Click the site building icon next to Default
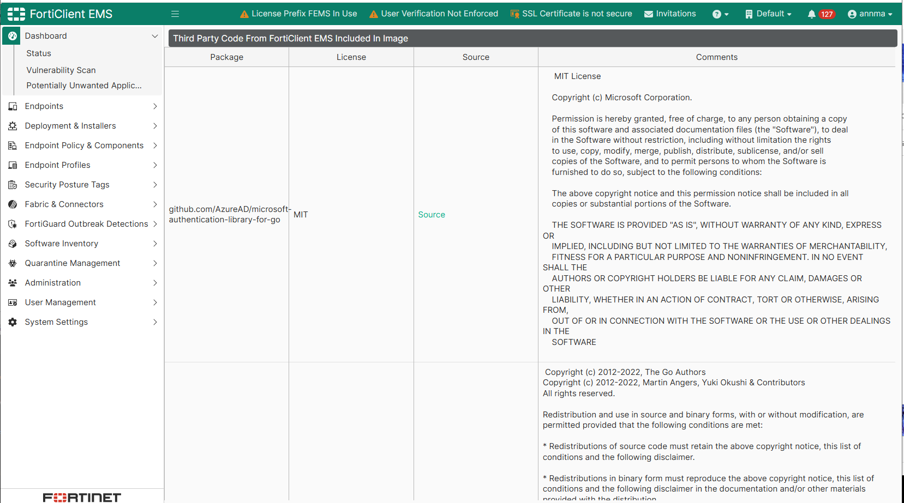 click(x=749, y=14)
